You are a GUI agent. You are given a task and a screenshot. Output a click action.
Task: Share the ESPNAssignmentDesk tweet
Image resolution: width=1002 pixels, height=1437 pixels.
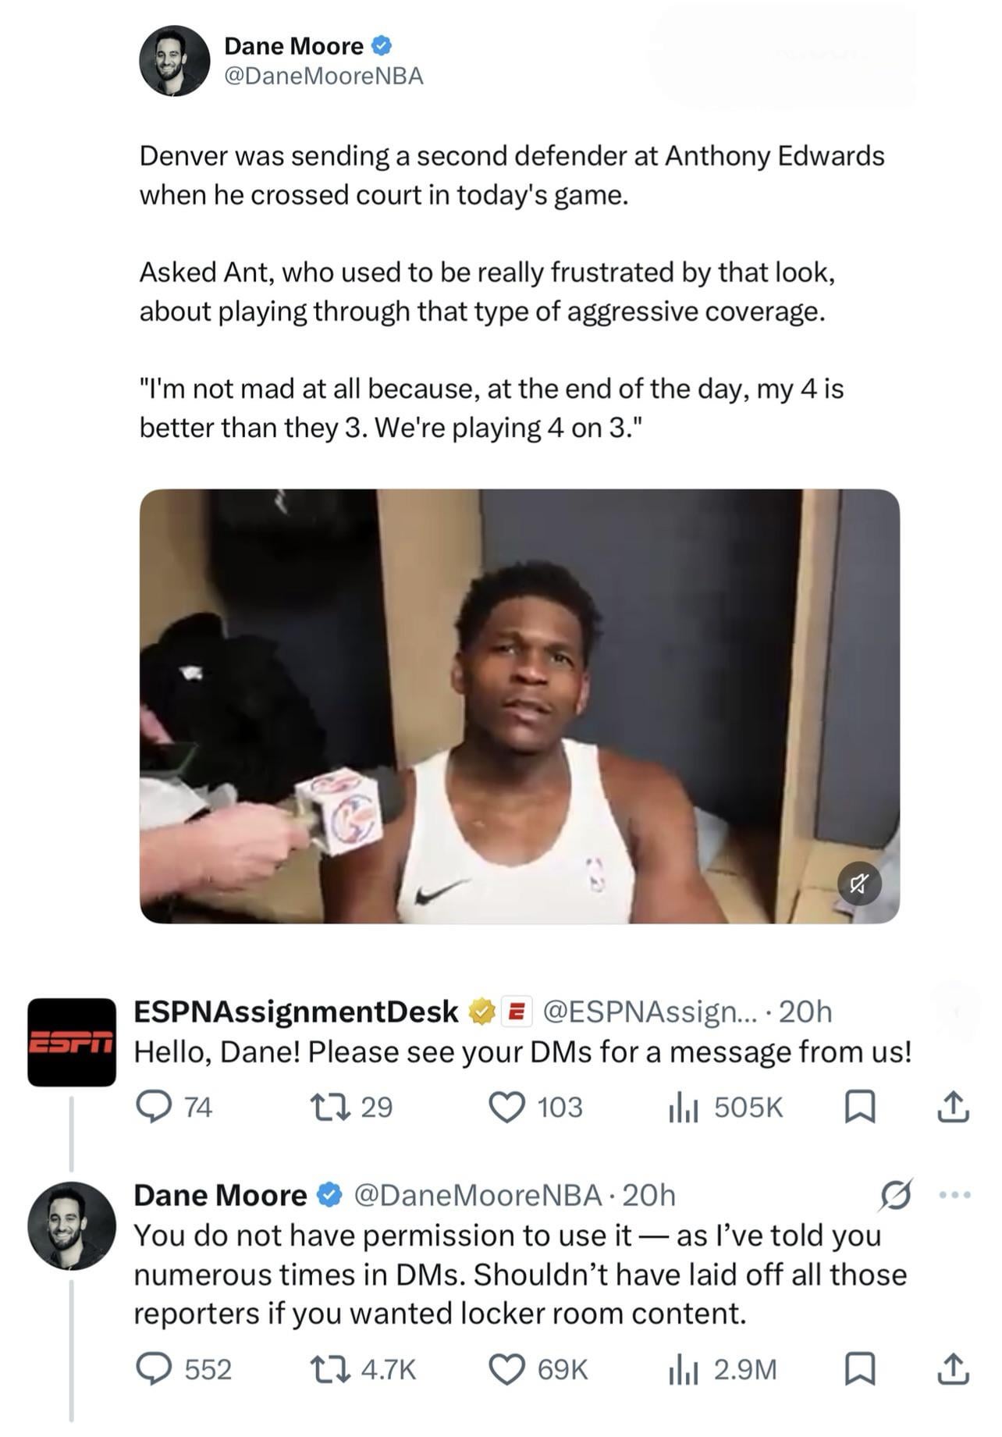tap(953, 1106)
